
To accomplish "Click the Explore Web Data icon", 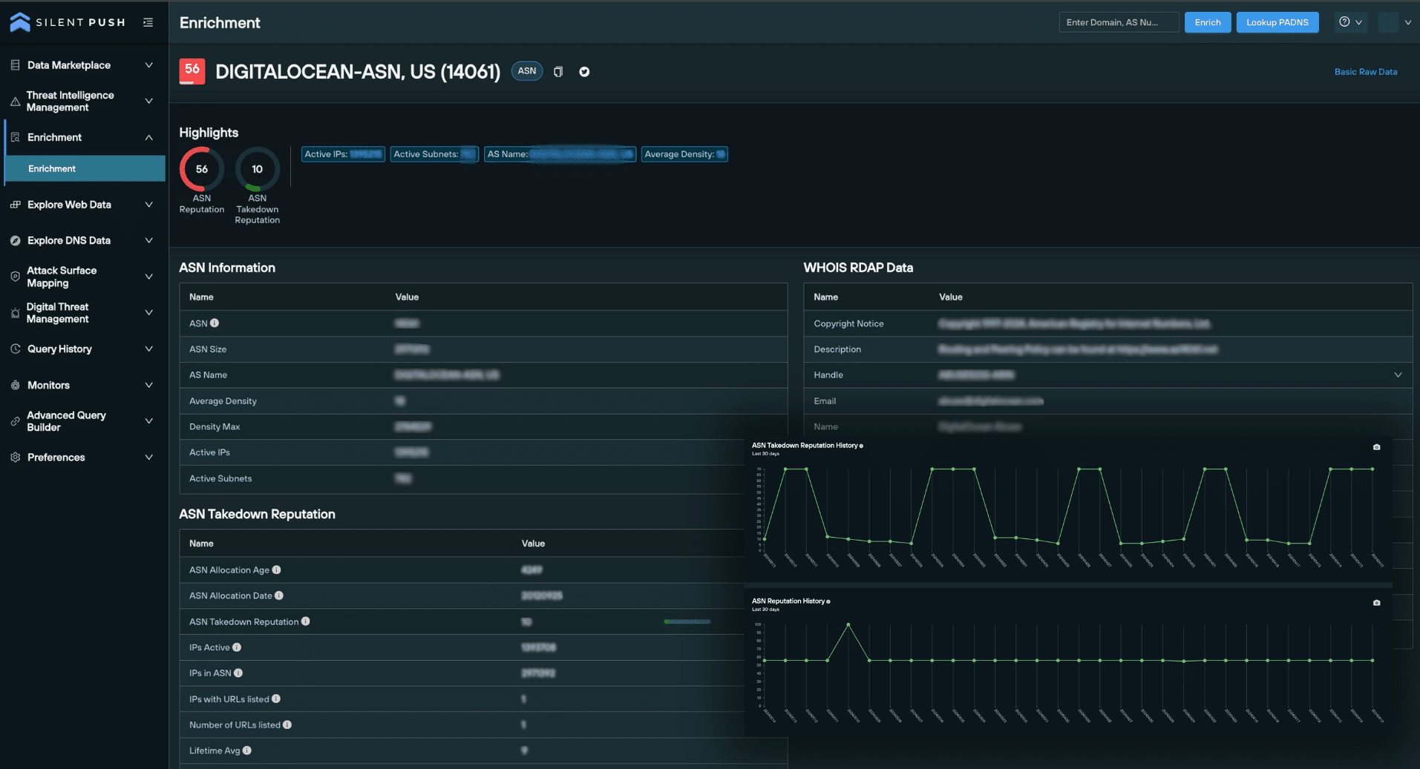I will (x=15, y=205).
